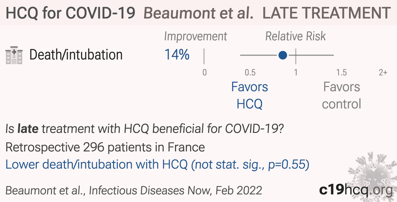
Task: Click the LATE TREATMENT heading
Action: click(327, 13)
